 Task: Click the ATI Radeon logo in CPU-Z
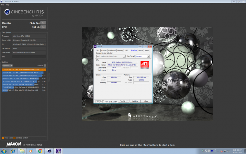(145, 65)
